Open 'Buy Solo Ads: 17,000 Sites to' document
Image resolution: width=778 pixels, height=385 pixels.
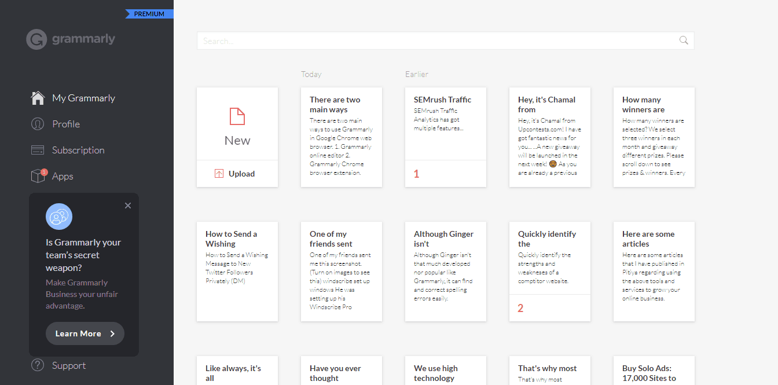pos(654,371)
